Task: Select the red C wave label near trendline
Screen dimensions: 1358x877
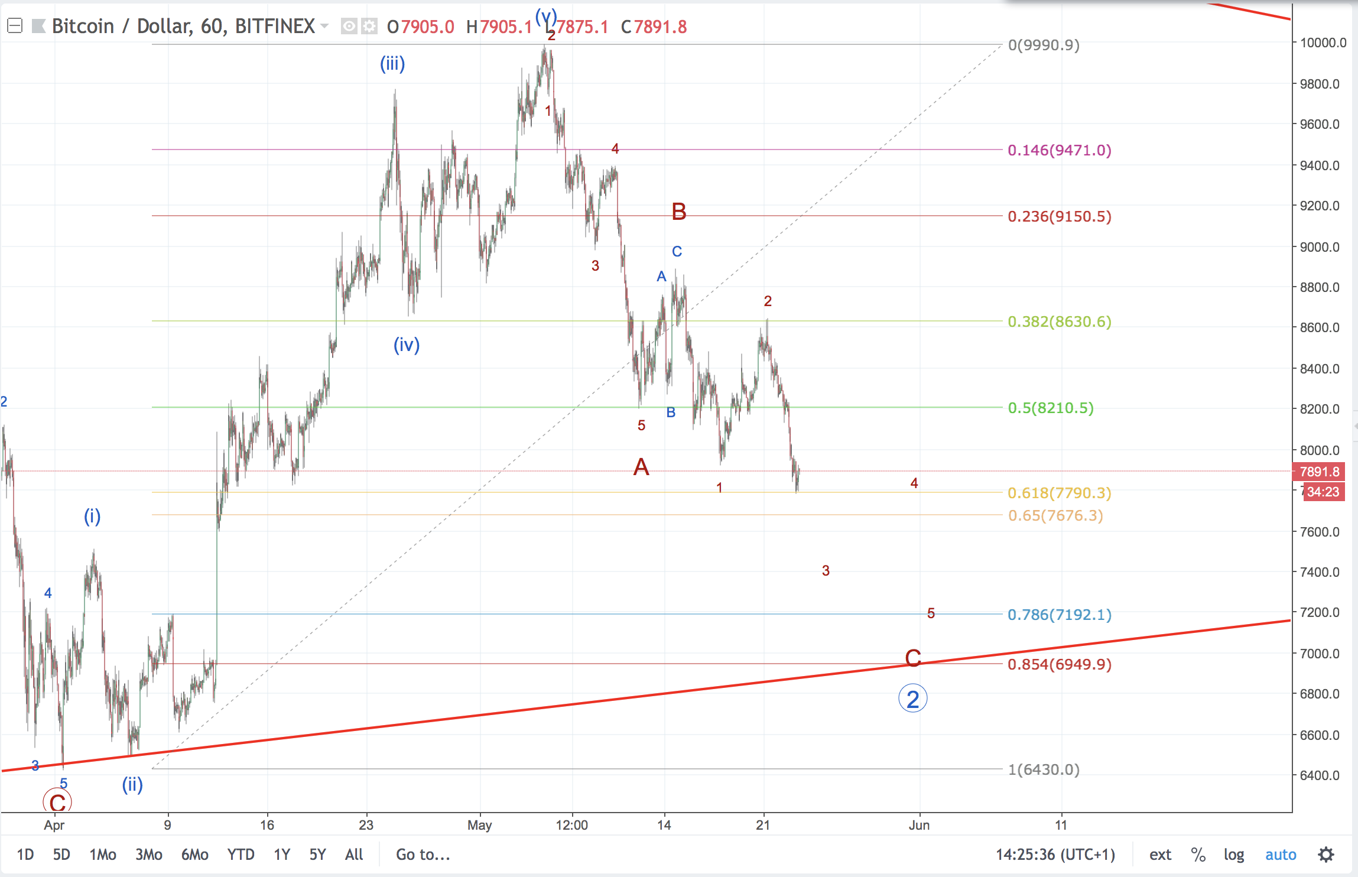Action: point(913,658)
